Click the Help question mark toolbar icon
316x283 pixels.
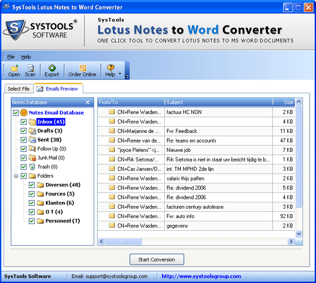coord(110,68)
